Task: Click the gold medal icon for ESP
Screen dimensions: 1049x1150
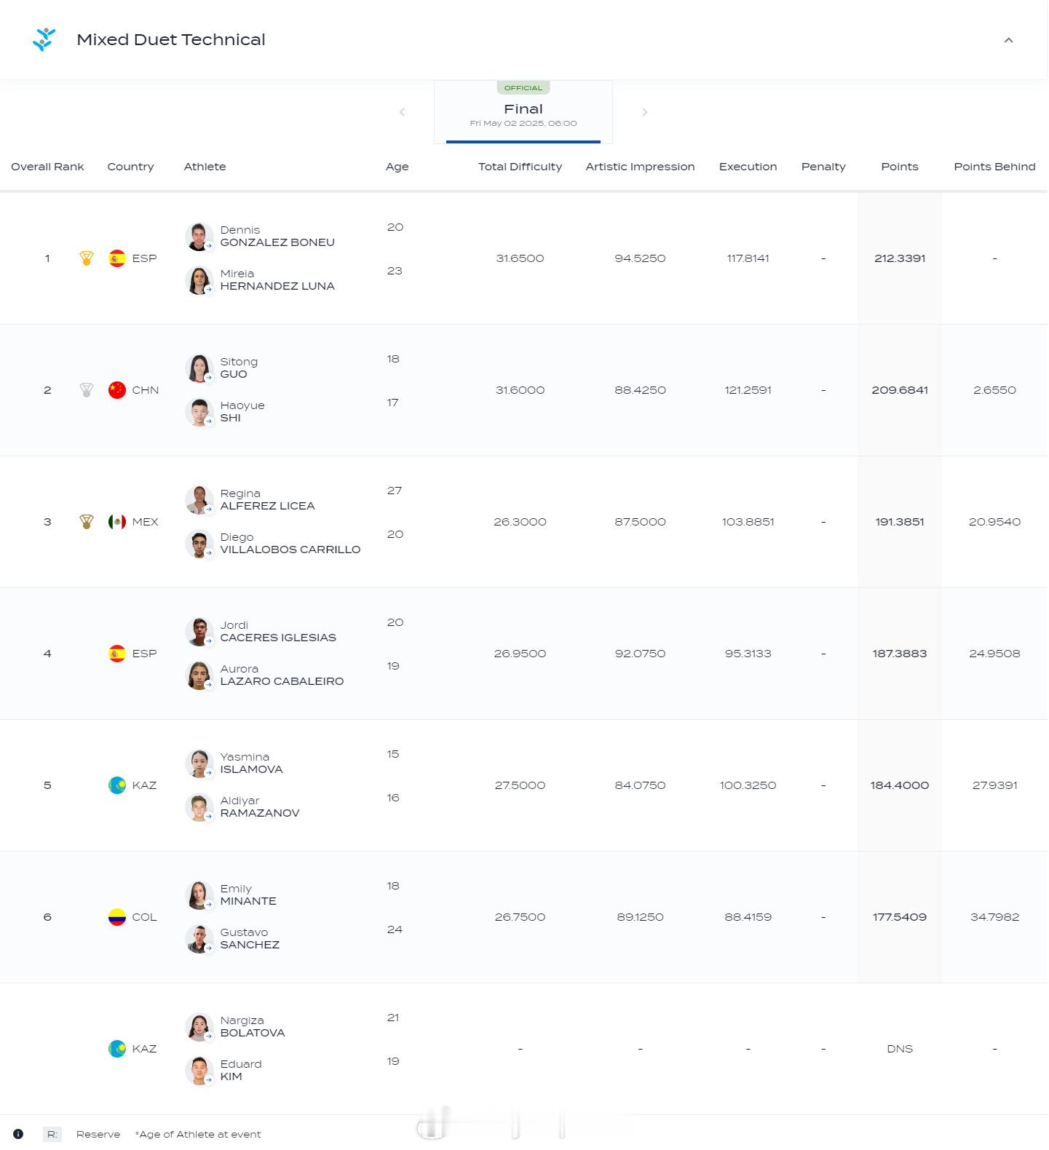Action: [87, 258]
